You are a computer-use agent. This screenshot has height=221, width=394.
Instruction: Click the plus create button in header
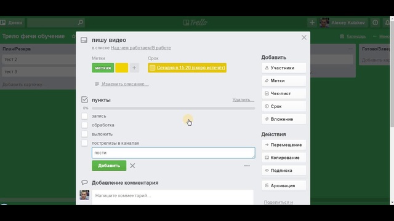click(x=312, y=23)
